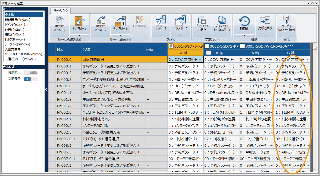Open the インポート dropdown arrow

tap(161, 35)
